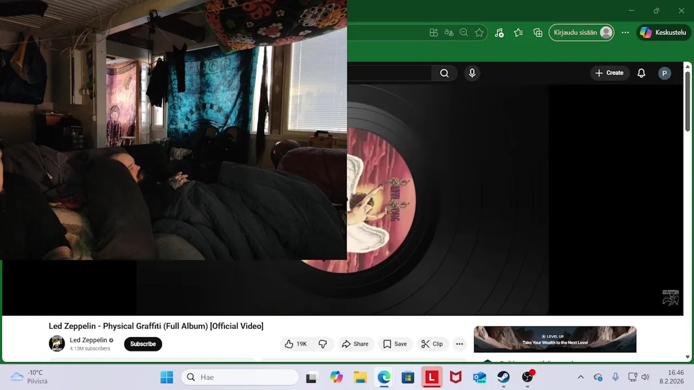694x390 pixels.
Task: Open the Led Zeppelin channel name link
Action: (88, 340)
